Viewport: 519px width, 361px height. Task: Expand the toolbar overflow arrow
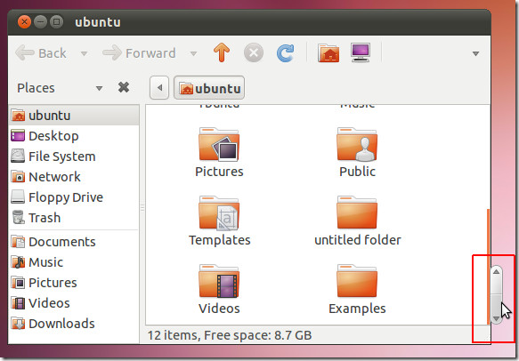point(475,53)
